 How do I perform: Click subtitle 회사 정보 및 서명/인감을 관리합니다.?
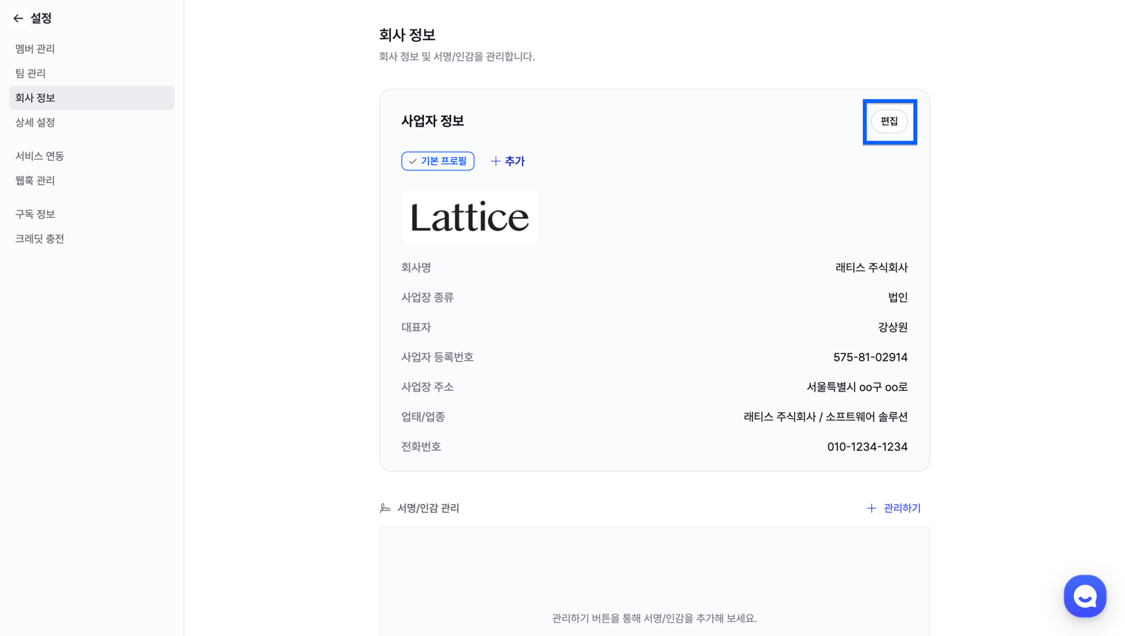pos(457,56)
